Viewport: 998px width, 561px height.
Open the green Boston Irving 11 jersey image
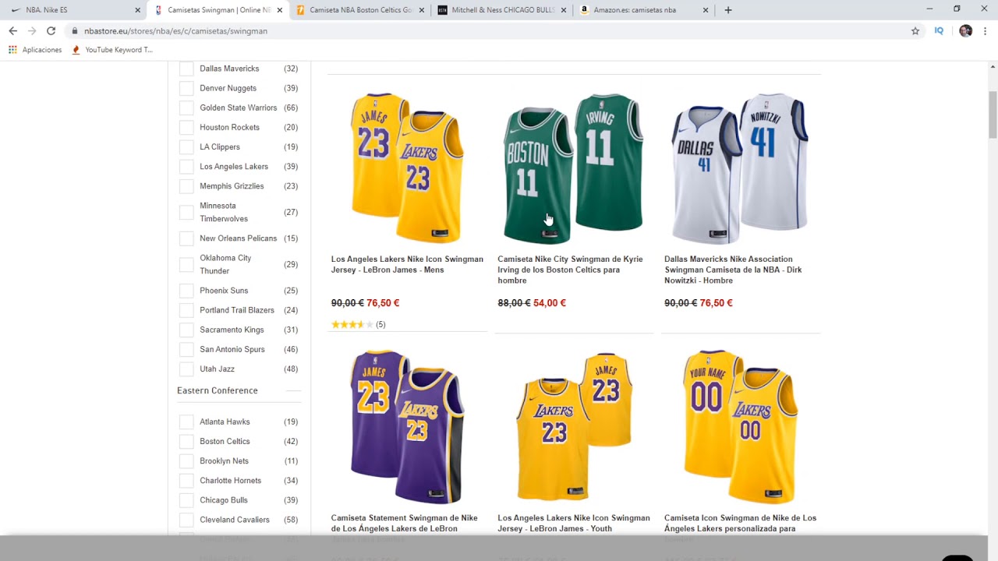click(x=574, y=168)
